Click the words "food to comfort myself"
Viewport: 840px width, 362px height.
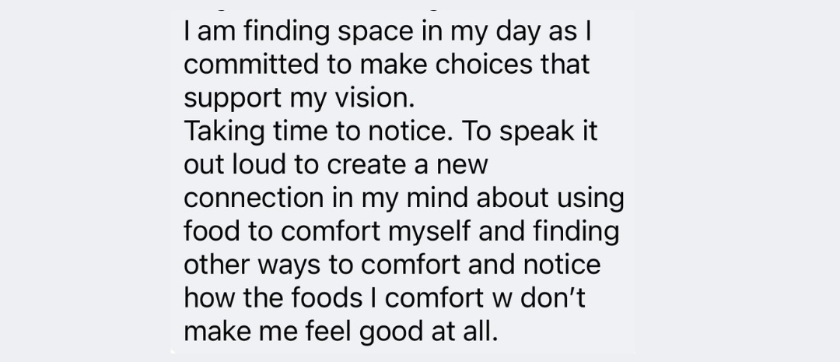click(327, 232)
